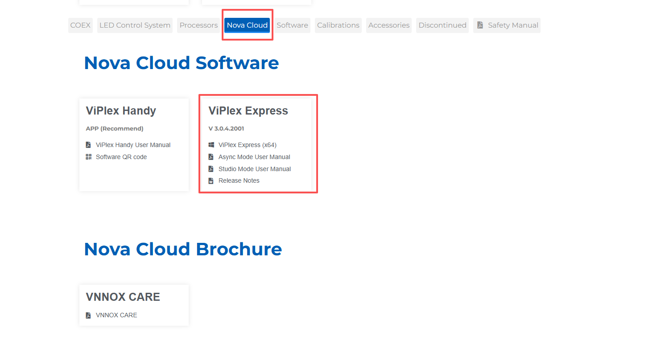Viewport: 657px width, 340px height.
Task: Click the PDF icon next to the VNNOX CARE link
Action: [88, 315]
